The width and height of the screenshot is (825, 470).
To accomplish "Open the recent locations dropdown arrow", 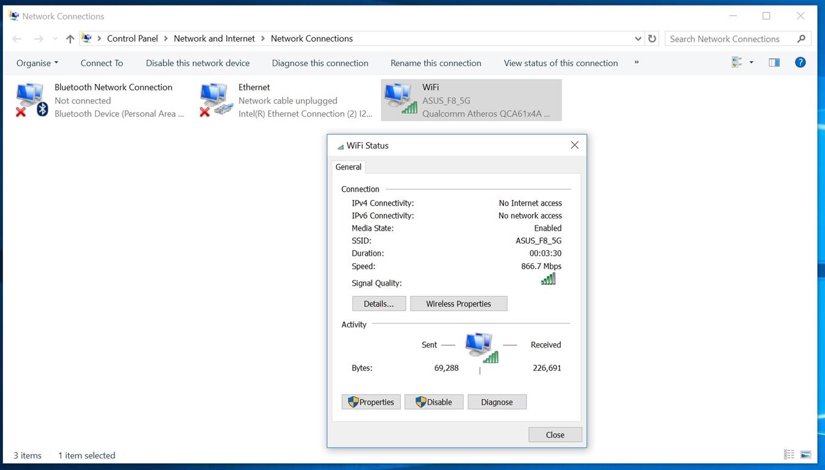I will [x=55, y=39].
